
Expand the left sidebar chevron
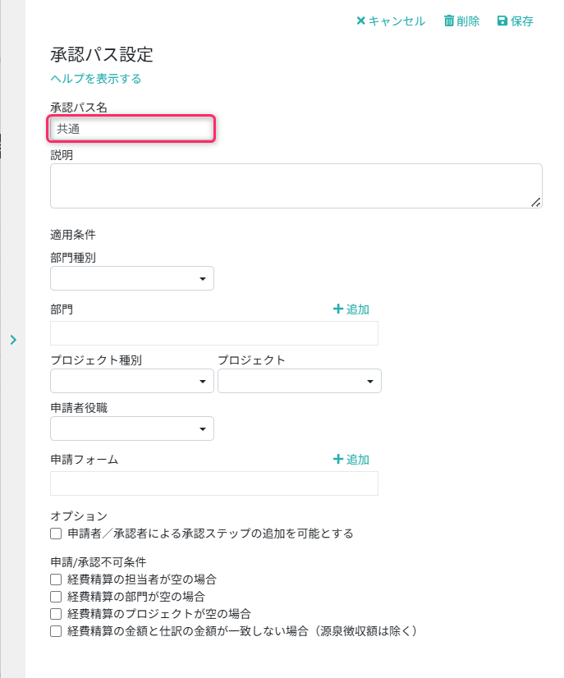(13, 339)
